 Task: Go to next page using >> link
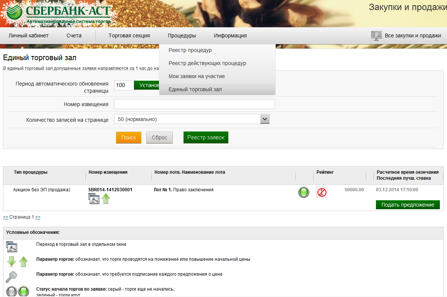tap(38, 217)
